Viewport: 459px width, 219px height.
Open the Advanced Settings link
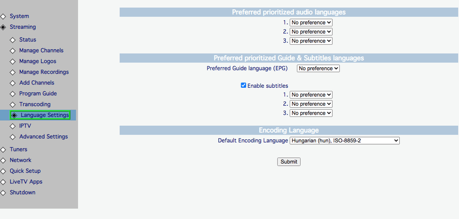tap(43, 137)
